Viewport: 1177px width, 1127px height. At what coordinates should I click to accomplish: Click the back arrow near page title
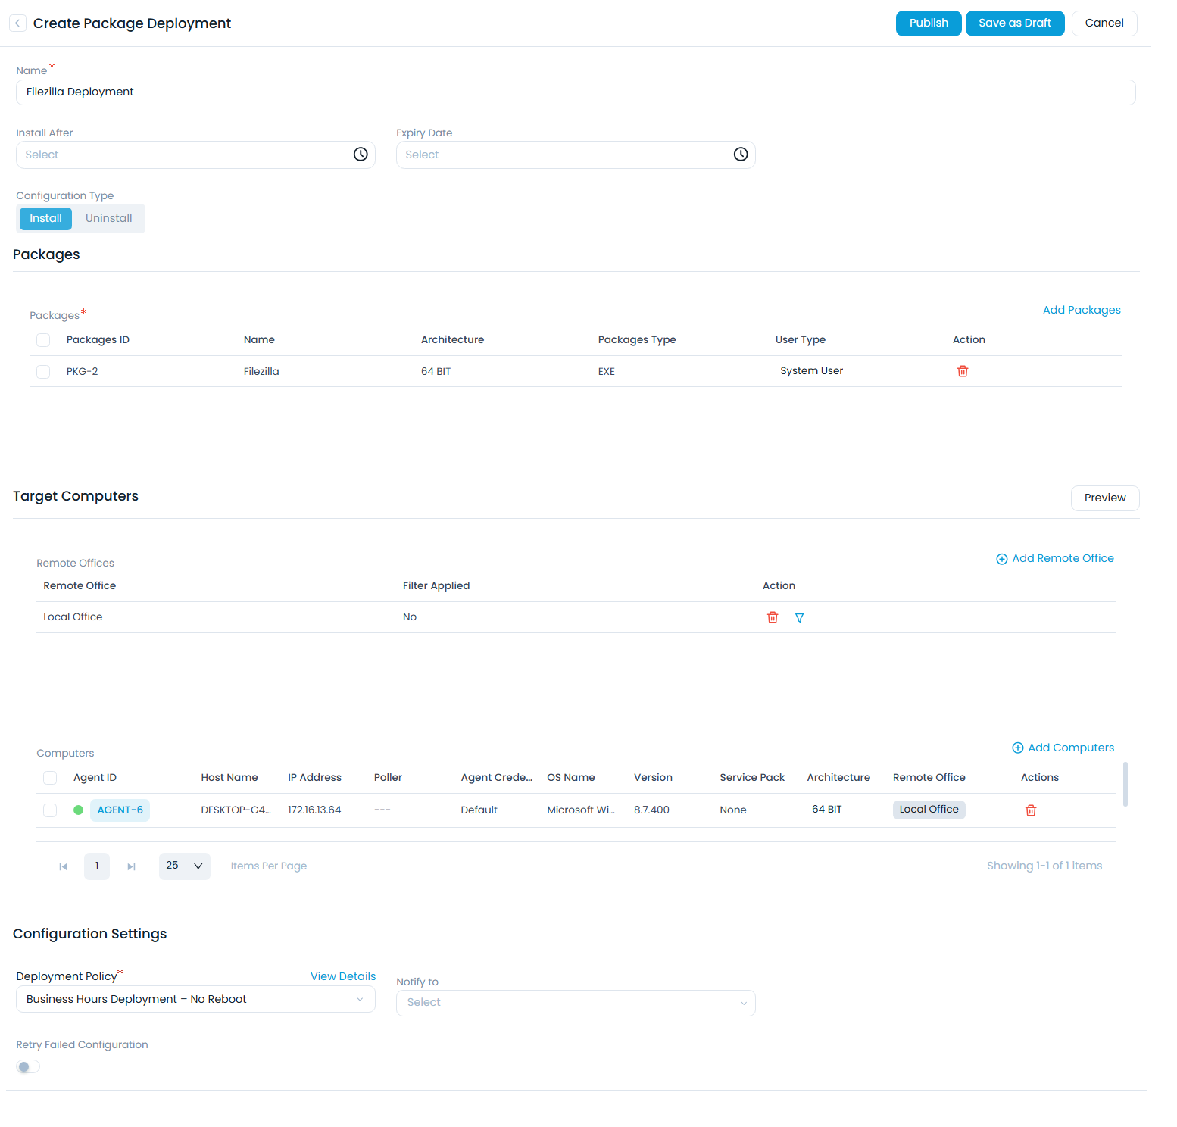click(x=17, y=23)
